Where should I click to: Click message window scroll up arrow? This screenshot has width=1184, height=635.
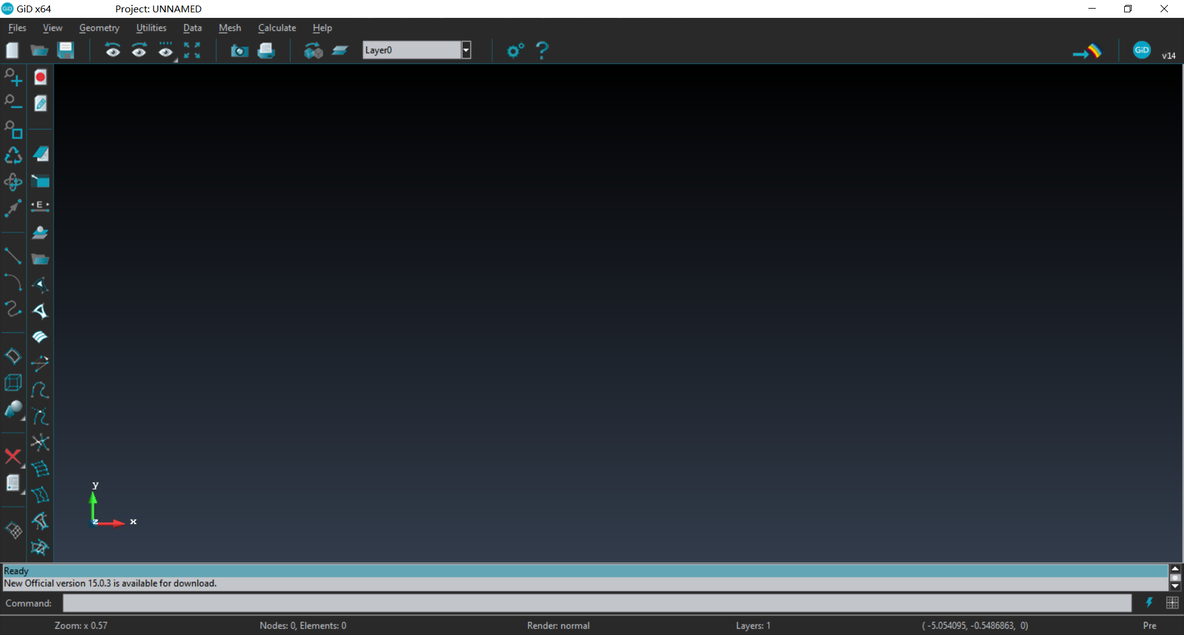coord(1175,568)
